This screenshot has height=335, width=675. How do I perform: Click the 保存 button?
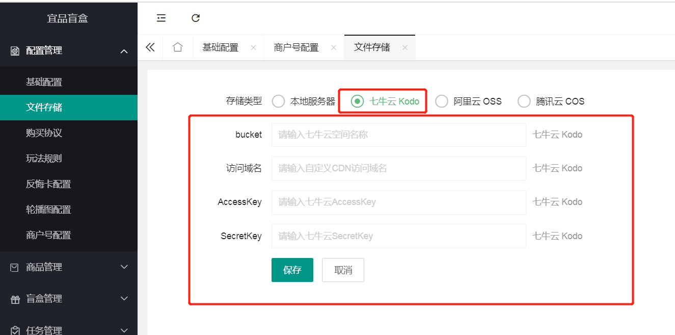(x=292, y=270)
